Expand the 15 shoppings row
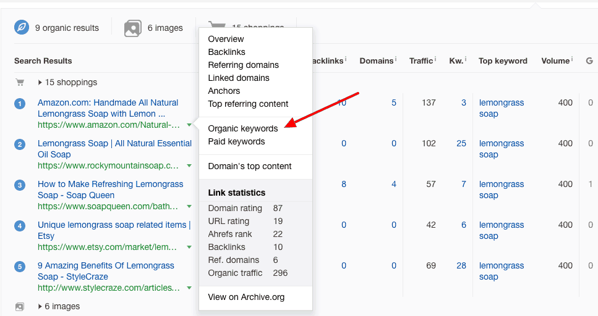The height and width of the screenshot is (316, 598). pos(41,82)
